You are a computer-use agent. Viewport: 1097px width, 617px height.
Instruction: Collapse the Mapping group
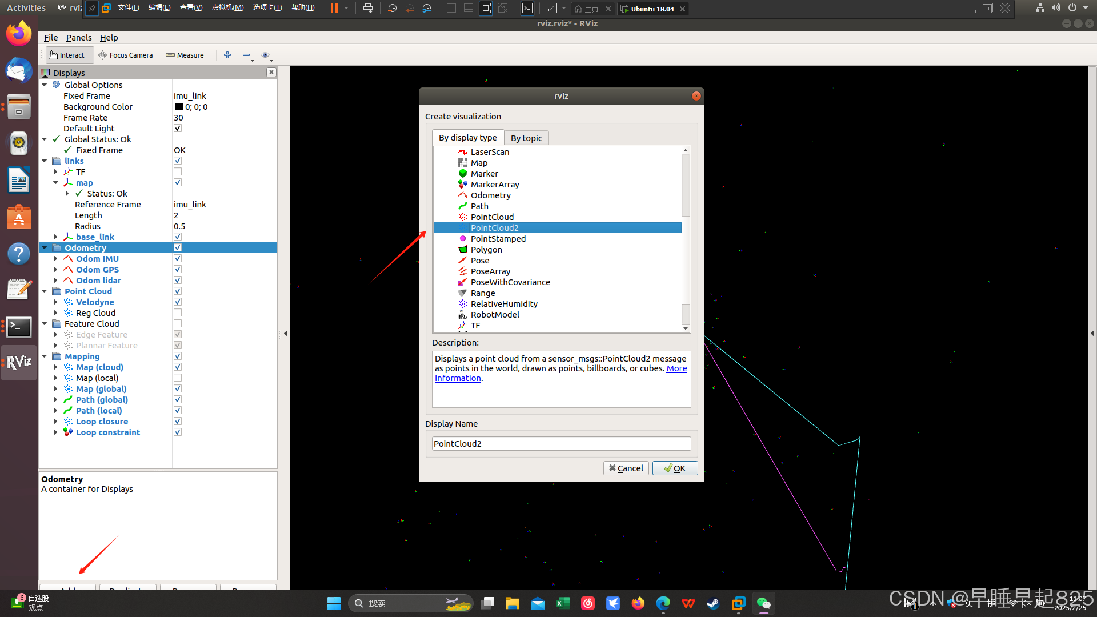pos(45,356)
